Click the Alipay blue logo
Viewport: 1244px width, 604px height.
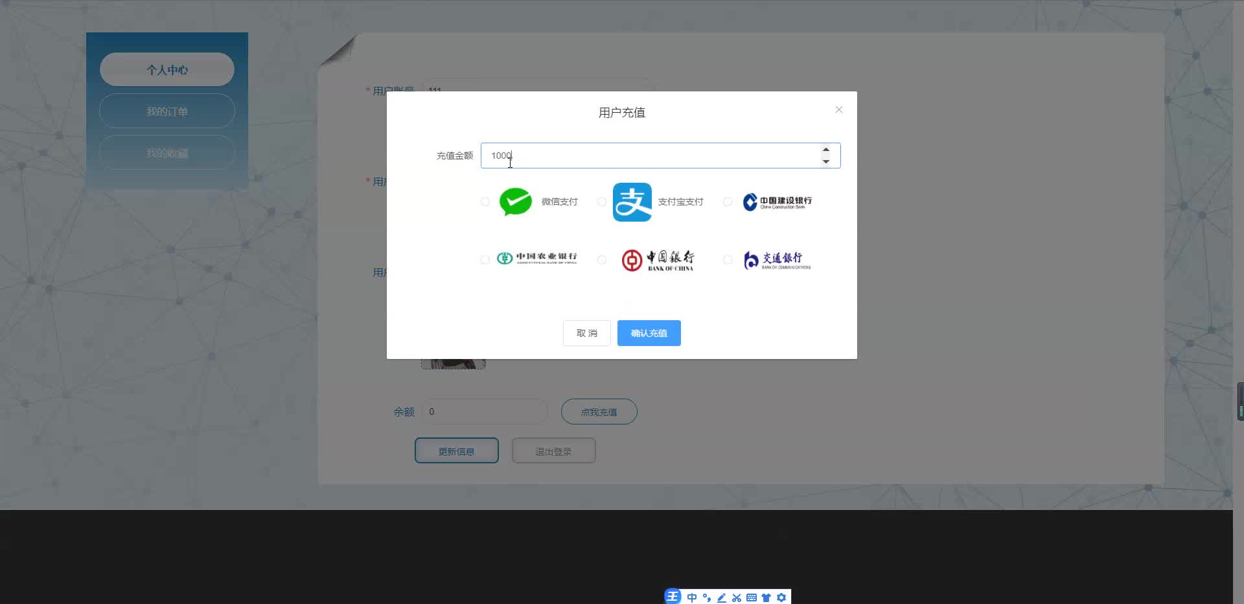(x=632, y=202)
